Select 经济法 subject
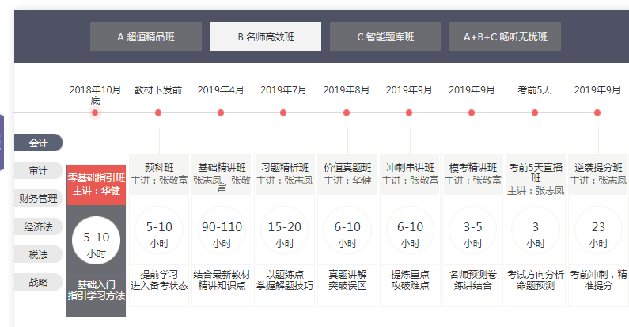Viewport: 629px width, 327px height. [38, 226]
